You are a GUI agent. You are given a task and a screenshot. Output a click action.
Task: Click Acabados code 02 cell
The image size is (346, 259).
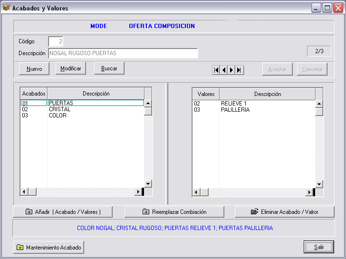pos(34,109)
